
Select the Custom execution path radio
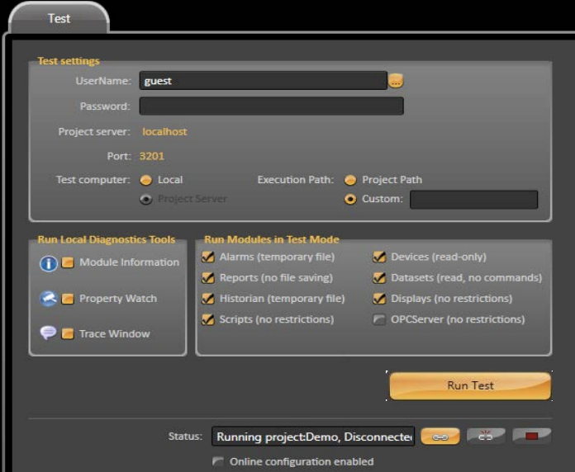350,200
